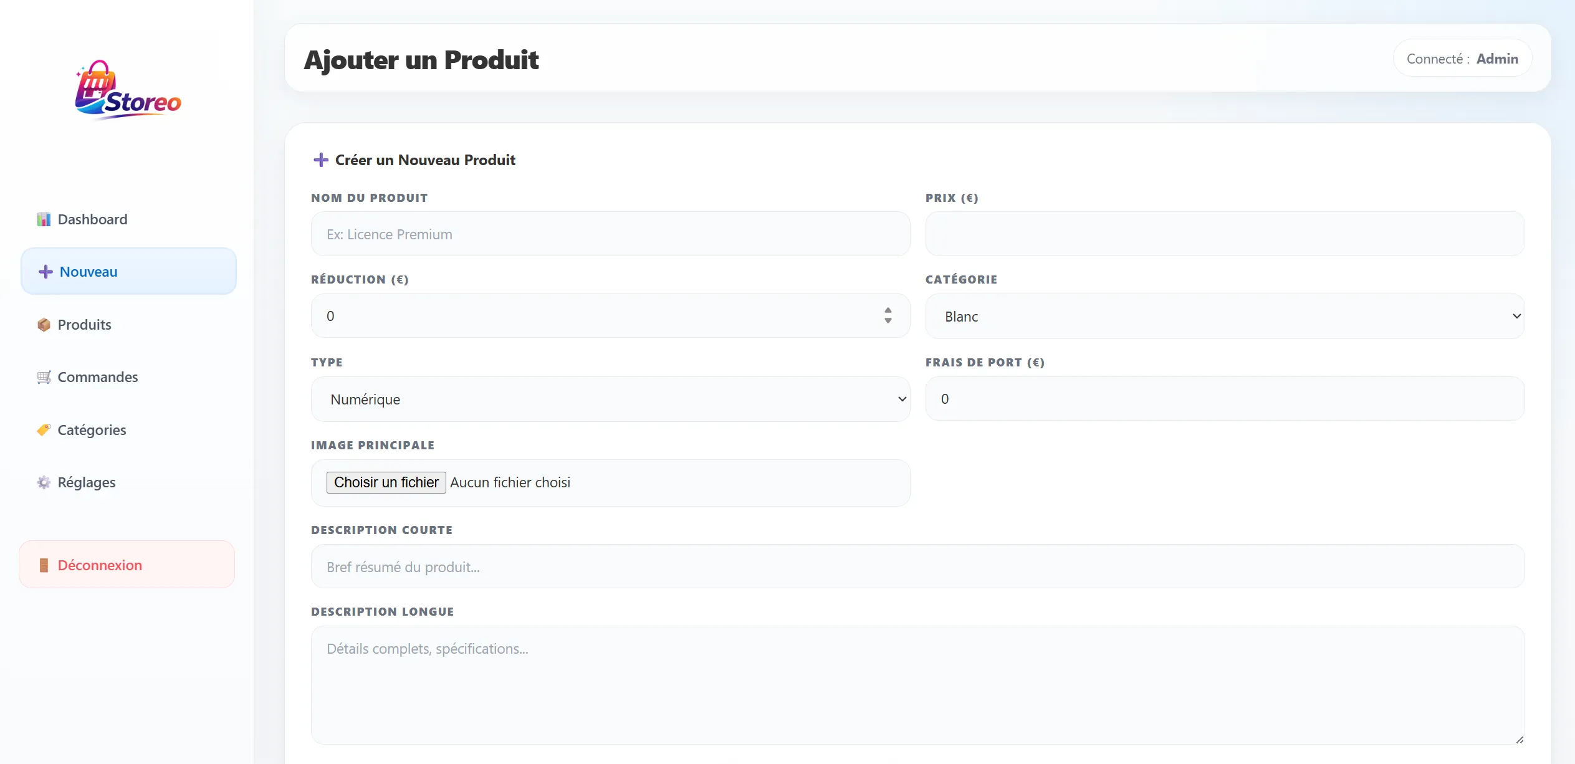
Task: Click the Commandes shopping cart icon
Action: coord(43,377)
